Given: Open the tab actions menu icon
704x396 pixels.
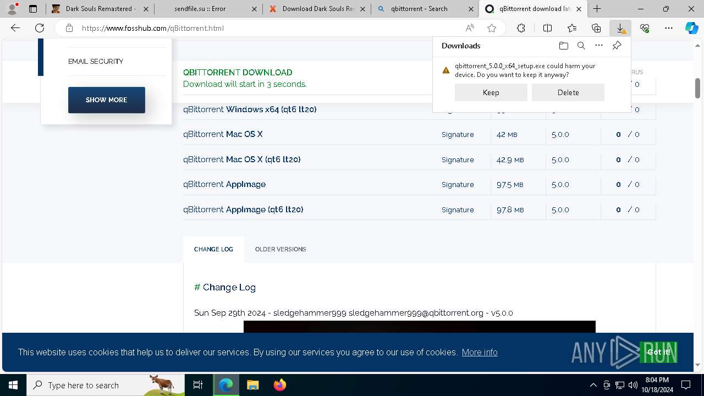Looking at the screenshot, I should point(33,9).
